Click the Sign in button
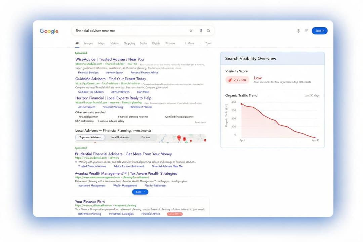The image size is (363, 242). (320, 31)
